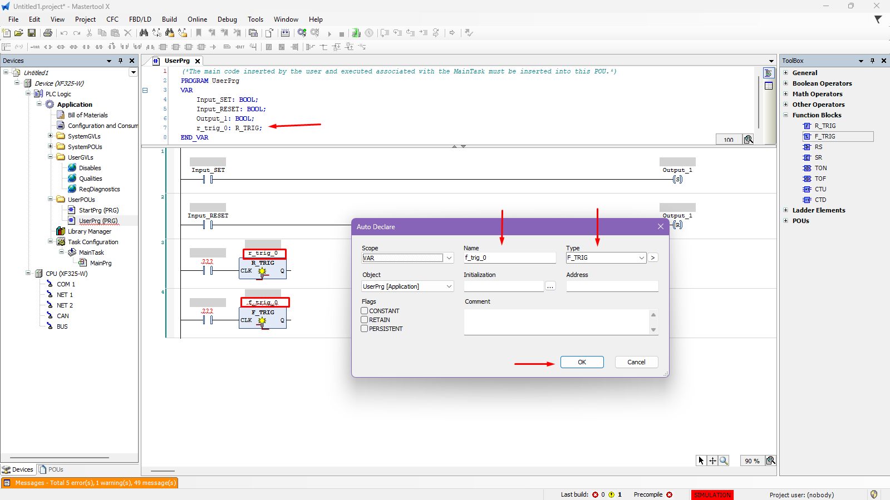The image size is (890, 500).
Task: Open the Find binoculars icon in toolbar
Action: (144, 33)
